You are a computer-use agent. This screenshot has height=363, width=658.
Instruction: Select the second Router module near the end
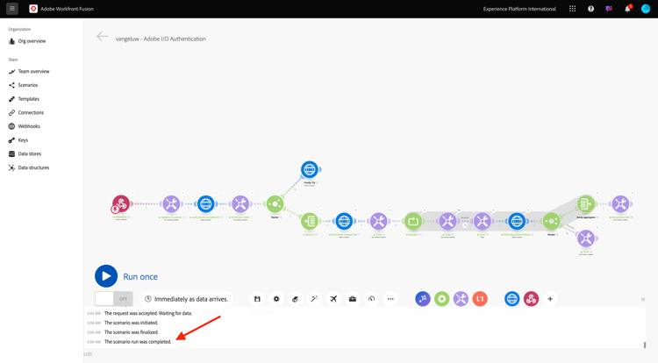552,221
